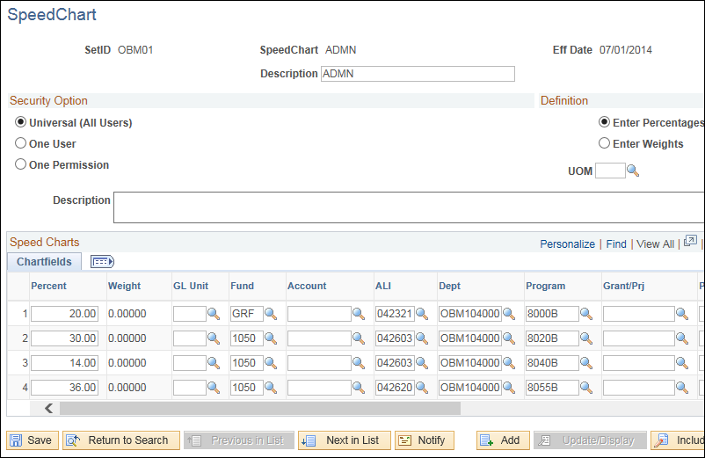The width and height of the screenshot is (705, 458).
Task: Click Notify button
Action: click(x=424, y=440)
